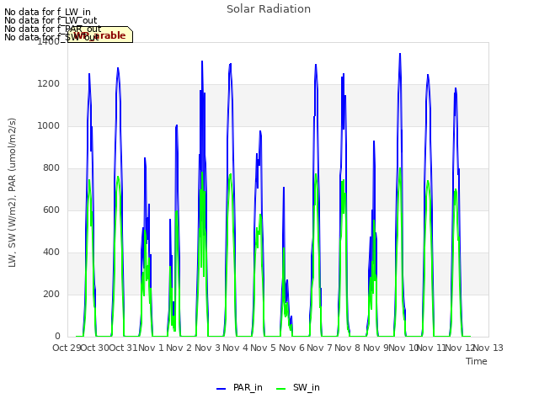The height and width of the screenshot is (404, 539).
Task: Click the Oct 30 x-axis label
Action: (x=94, y=348)
